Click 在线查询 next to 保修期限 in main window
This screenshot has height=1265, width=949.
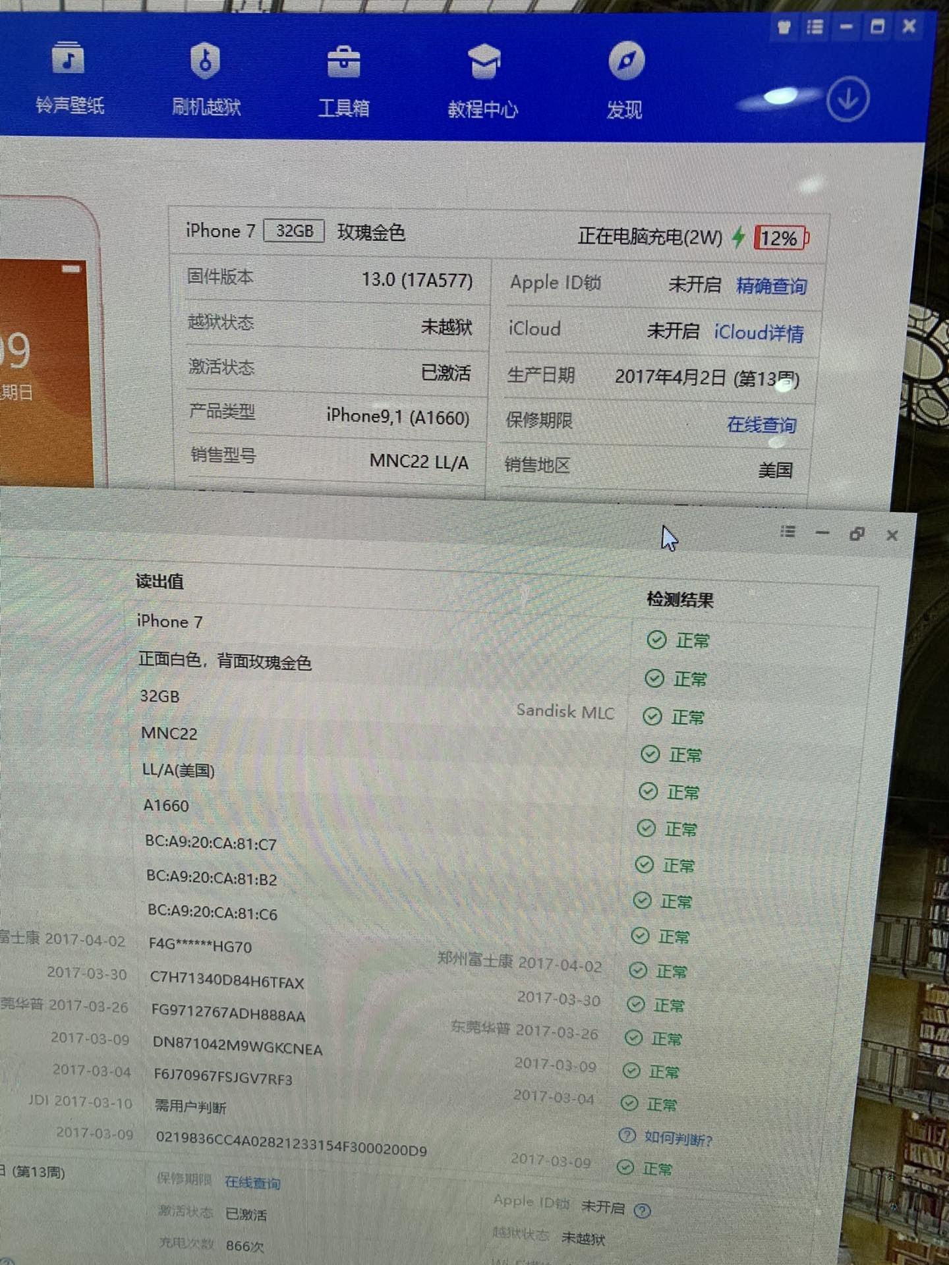[x=761, y=424]
